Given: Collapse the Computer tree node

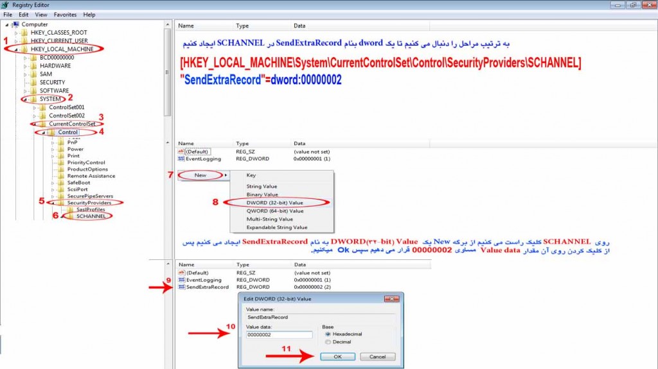Looking at the screenshot, I should (x=6, y=25).
